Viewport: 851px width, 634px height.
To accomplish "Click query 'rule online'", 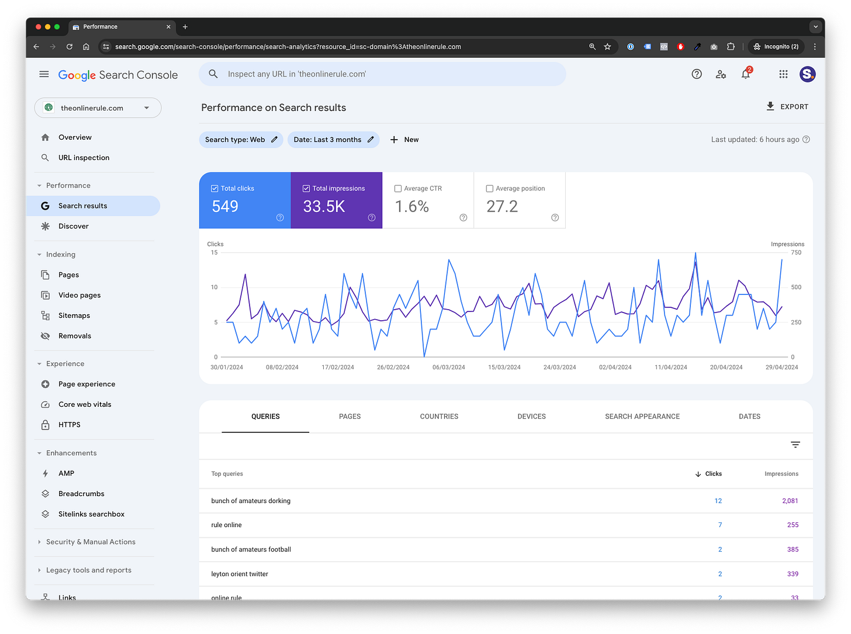I will click(x=226, y=525).
